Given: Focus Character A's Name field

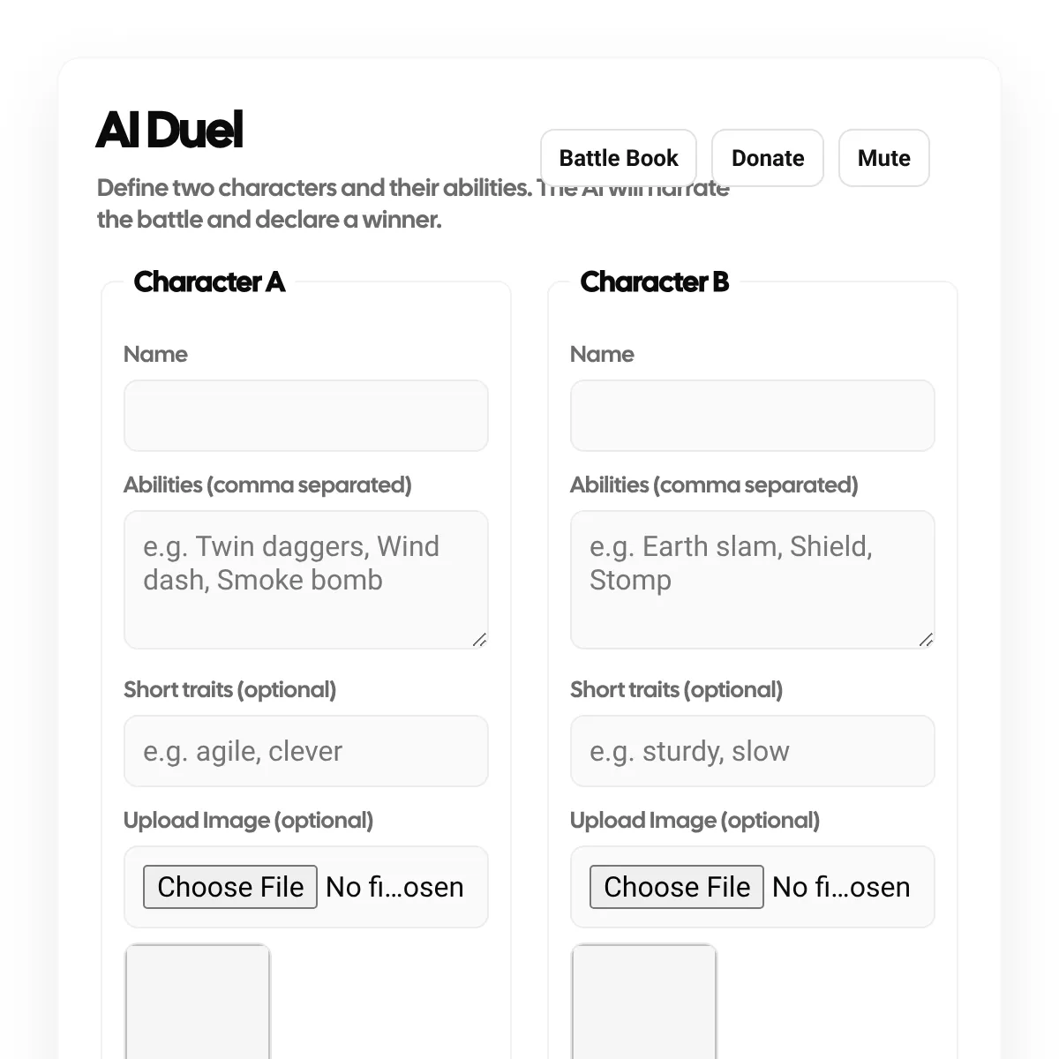Looking at the screenshot, I should 305,416.
